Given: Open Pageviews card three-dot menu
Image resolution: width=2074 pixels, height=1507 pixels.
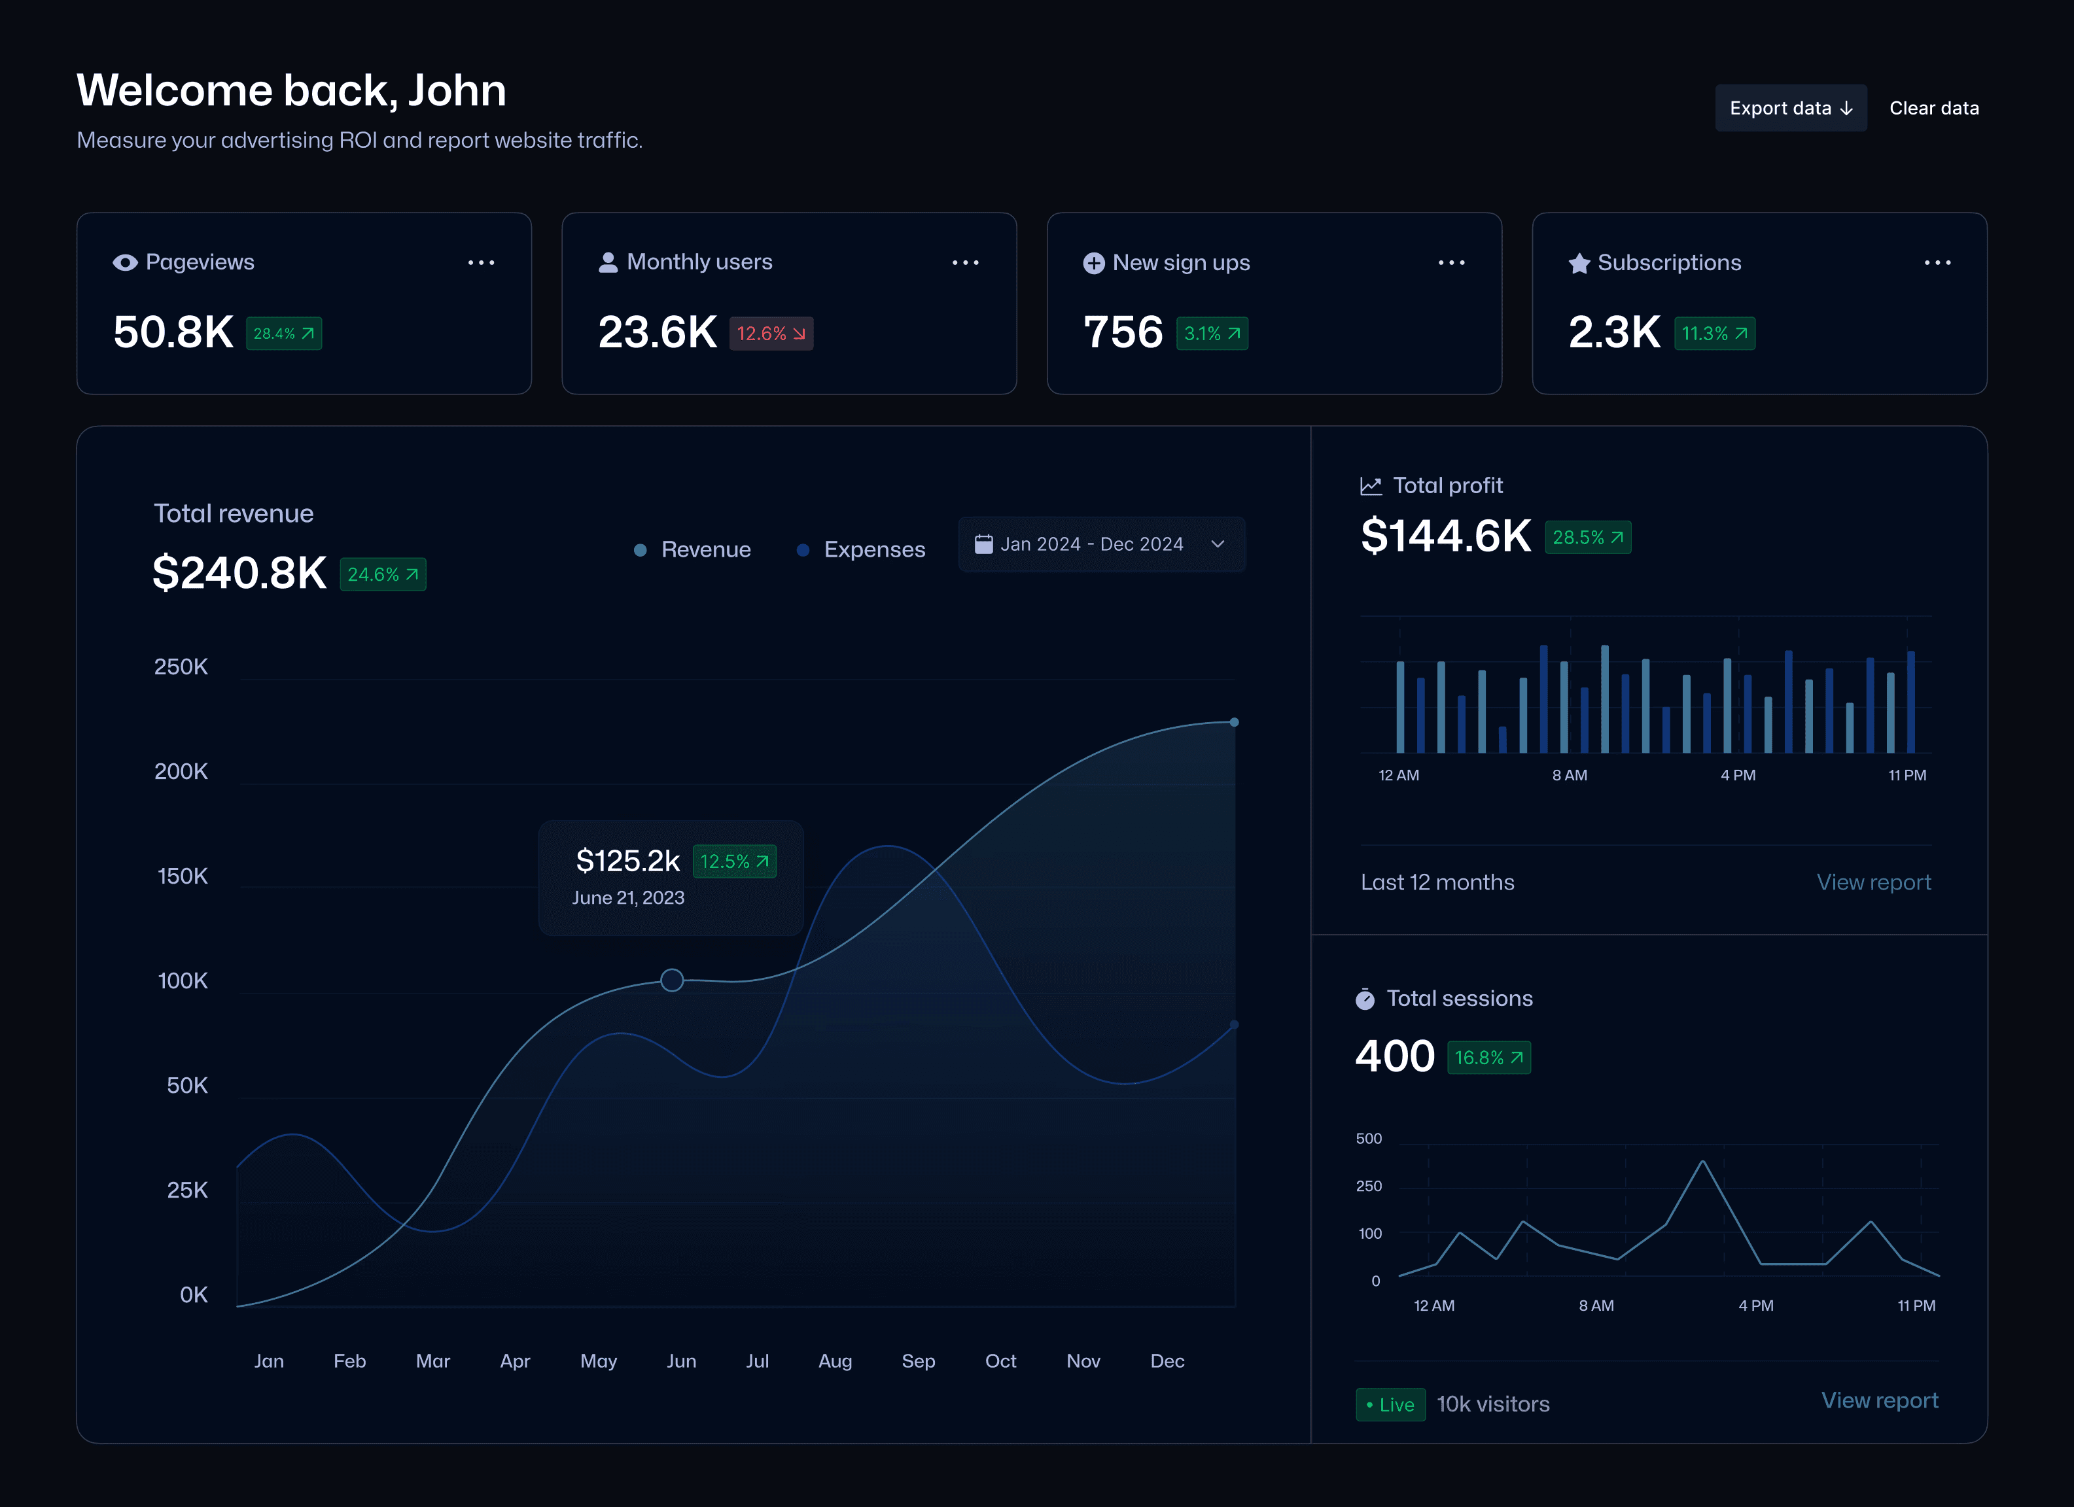Looking at the screenshot, I should click(481, 264).
